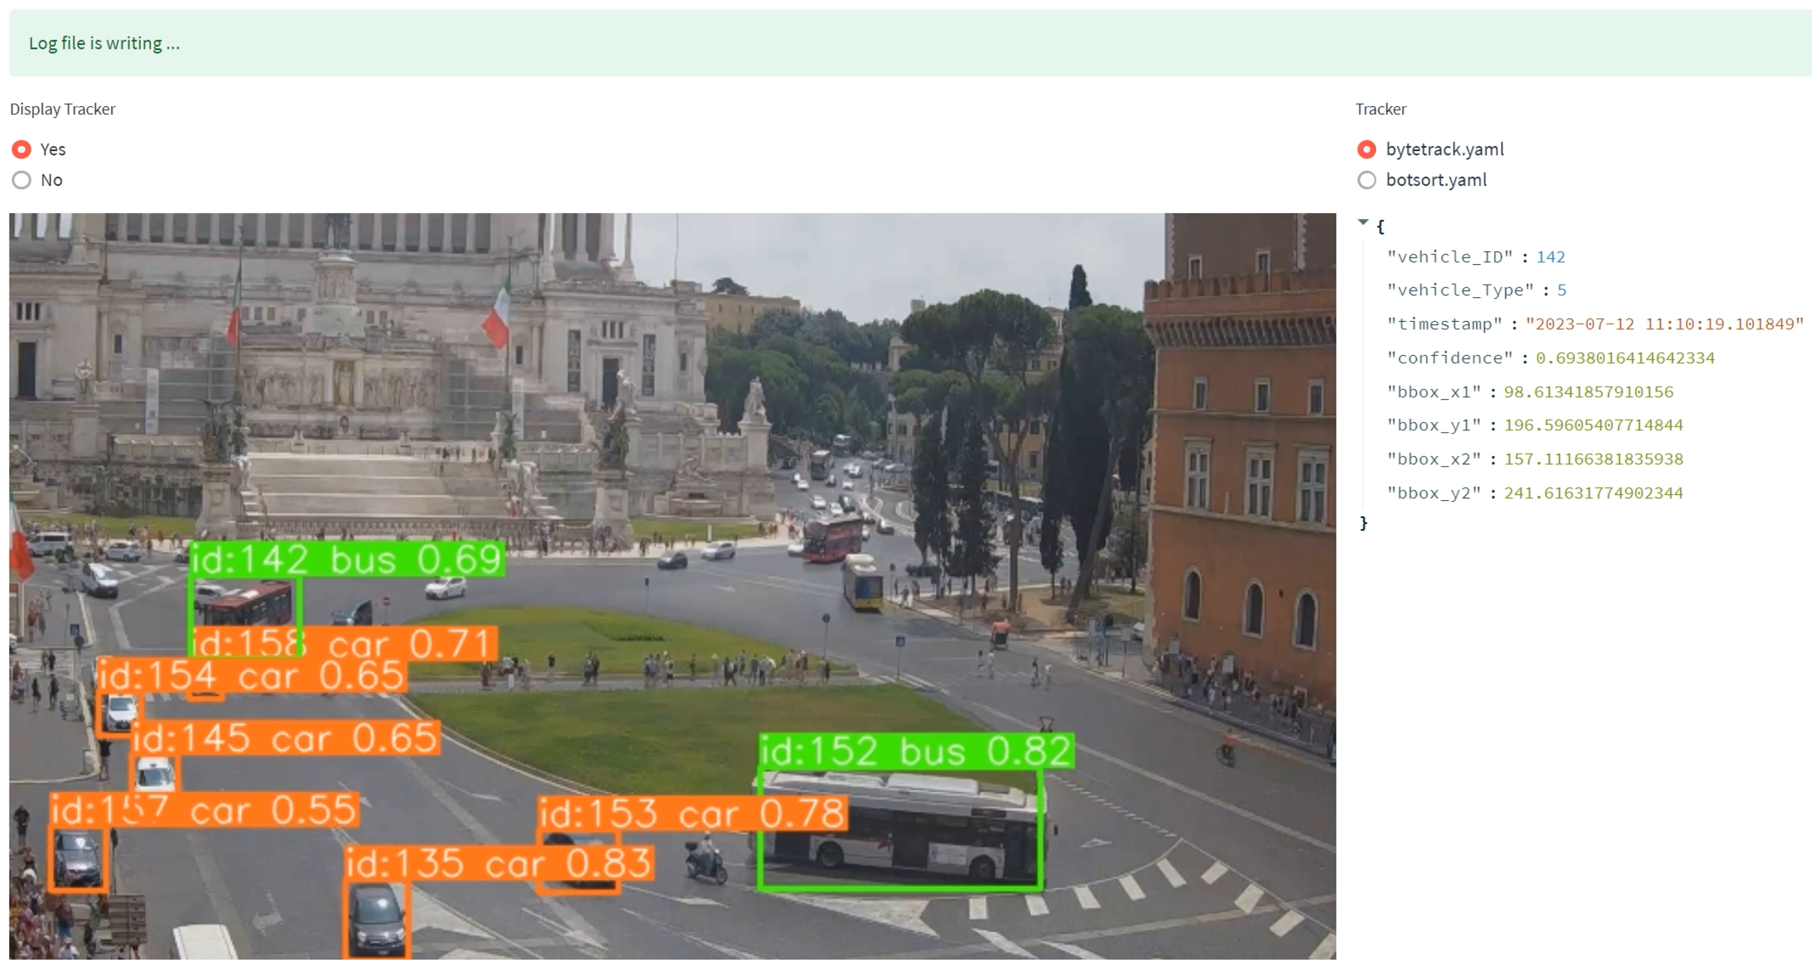Screen dimensions: 1819x969
Task: Click the id:135 car 0.83 label
Action: (498, 863)
